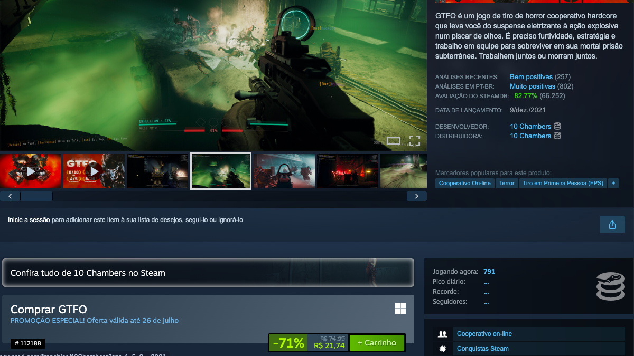Click the Pico diário value
The width and height of the screenshot is (634, 356).
(x=486, y=282)
